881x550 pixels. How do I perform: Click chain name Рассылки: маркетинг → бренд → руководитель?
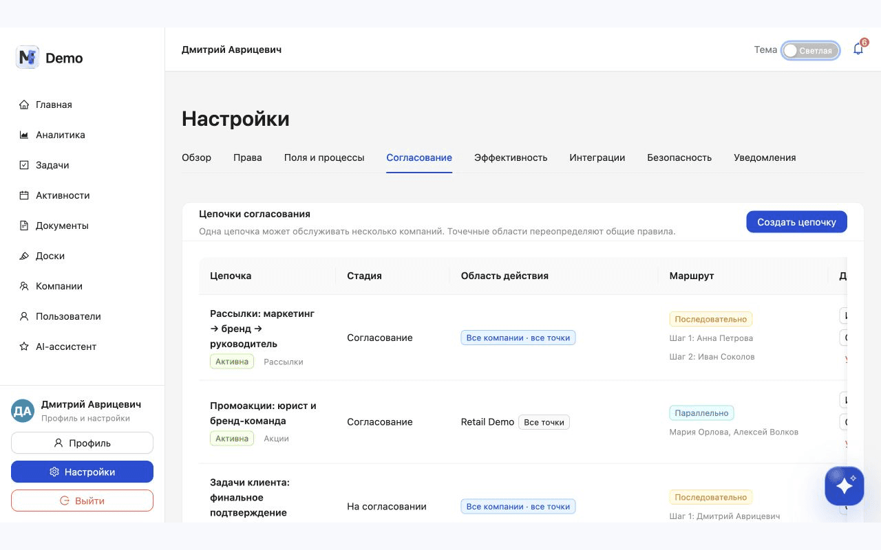(x=262, y=329)
